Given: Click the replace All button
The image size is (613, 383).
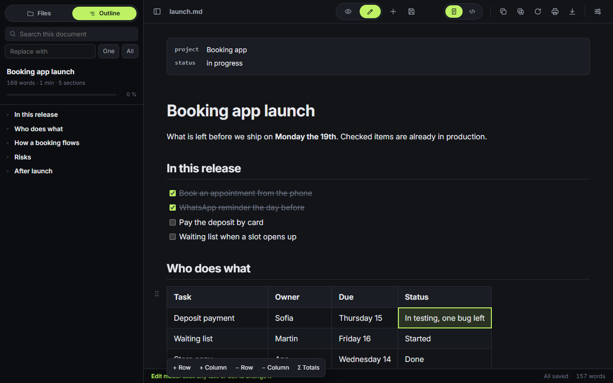Looking at the screenshot, I should [130, 51].
